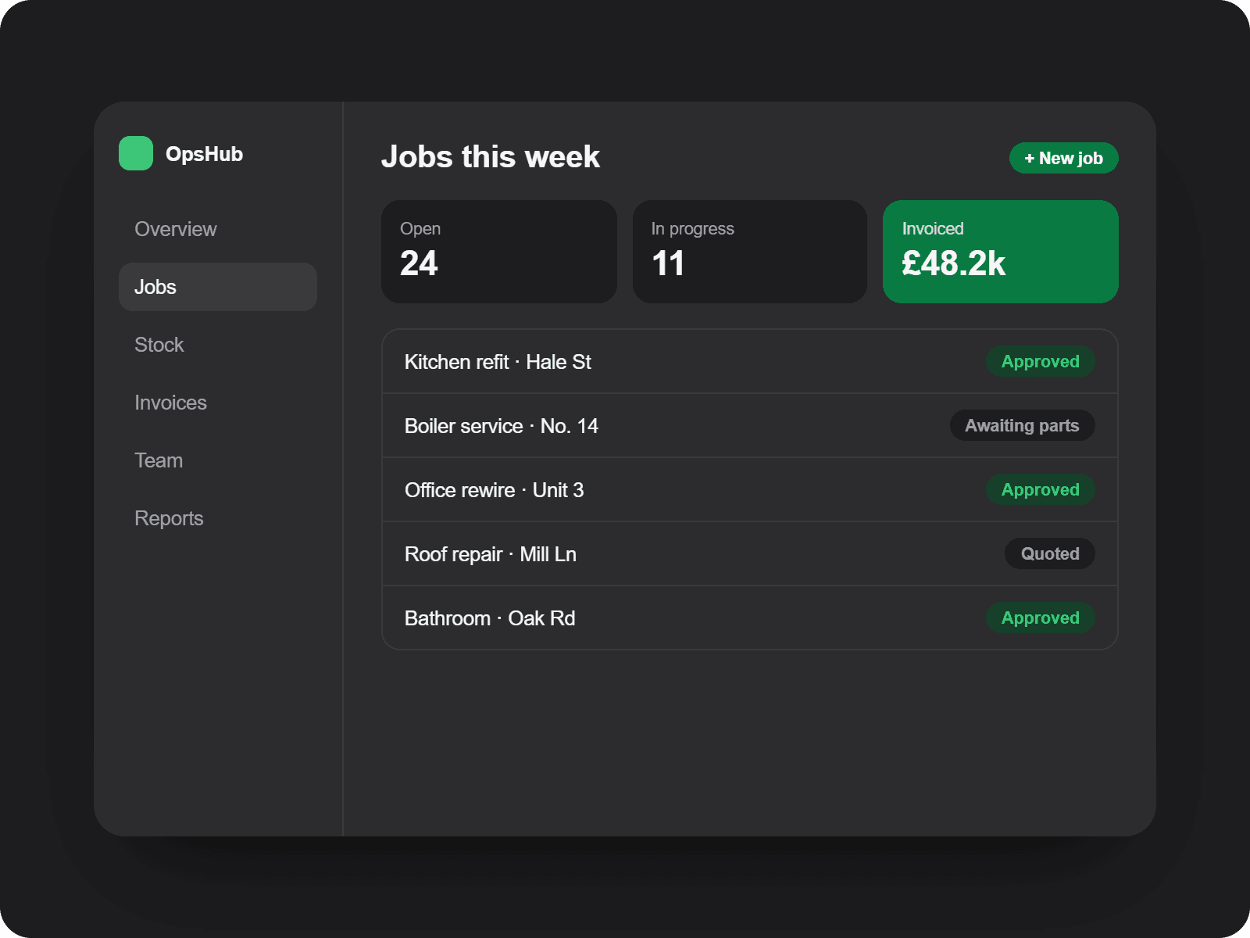Click the Jobs this week heading

[491, 156]
